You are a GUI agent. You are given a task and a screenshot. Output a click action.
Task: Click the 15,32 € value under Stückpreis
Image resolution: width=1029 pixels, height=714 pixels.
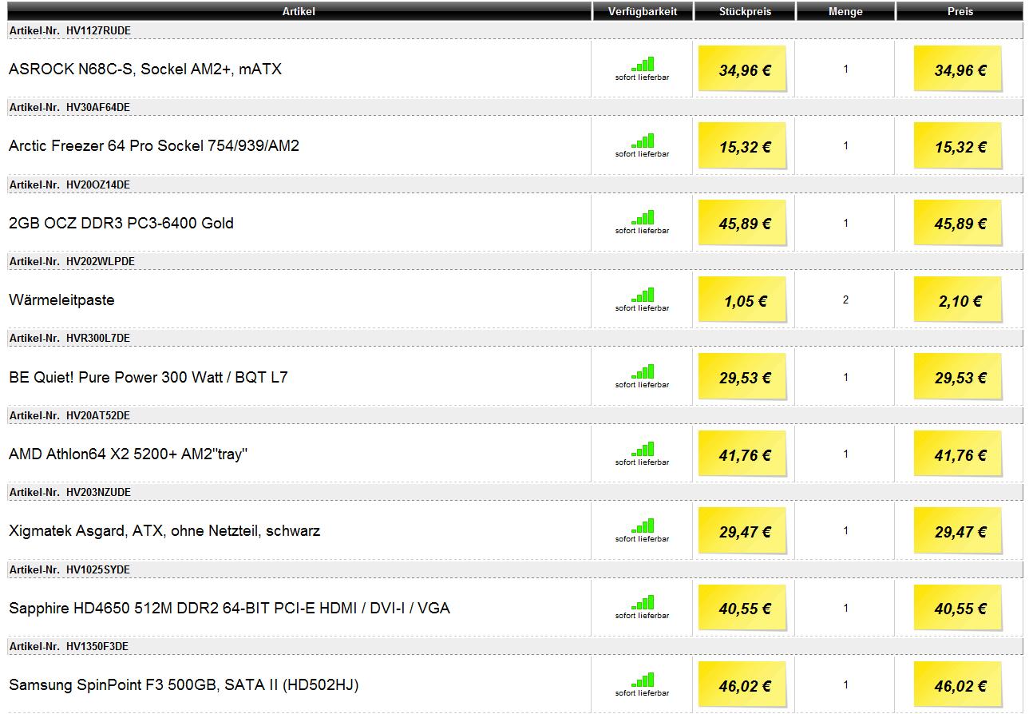click(745, 147)
